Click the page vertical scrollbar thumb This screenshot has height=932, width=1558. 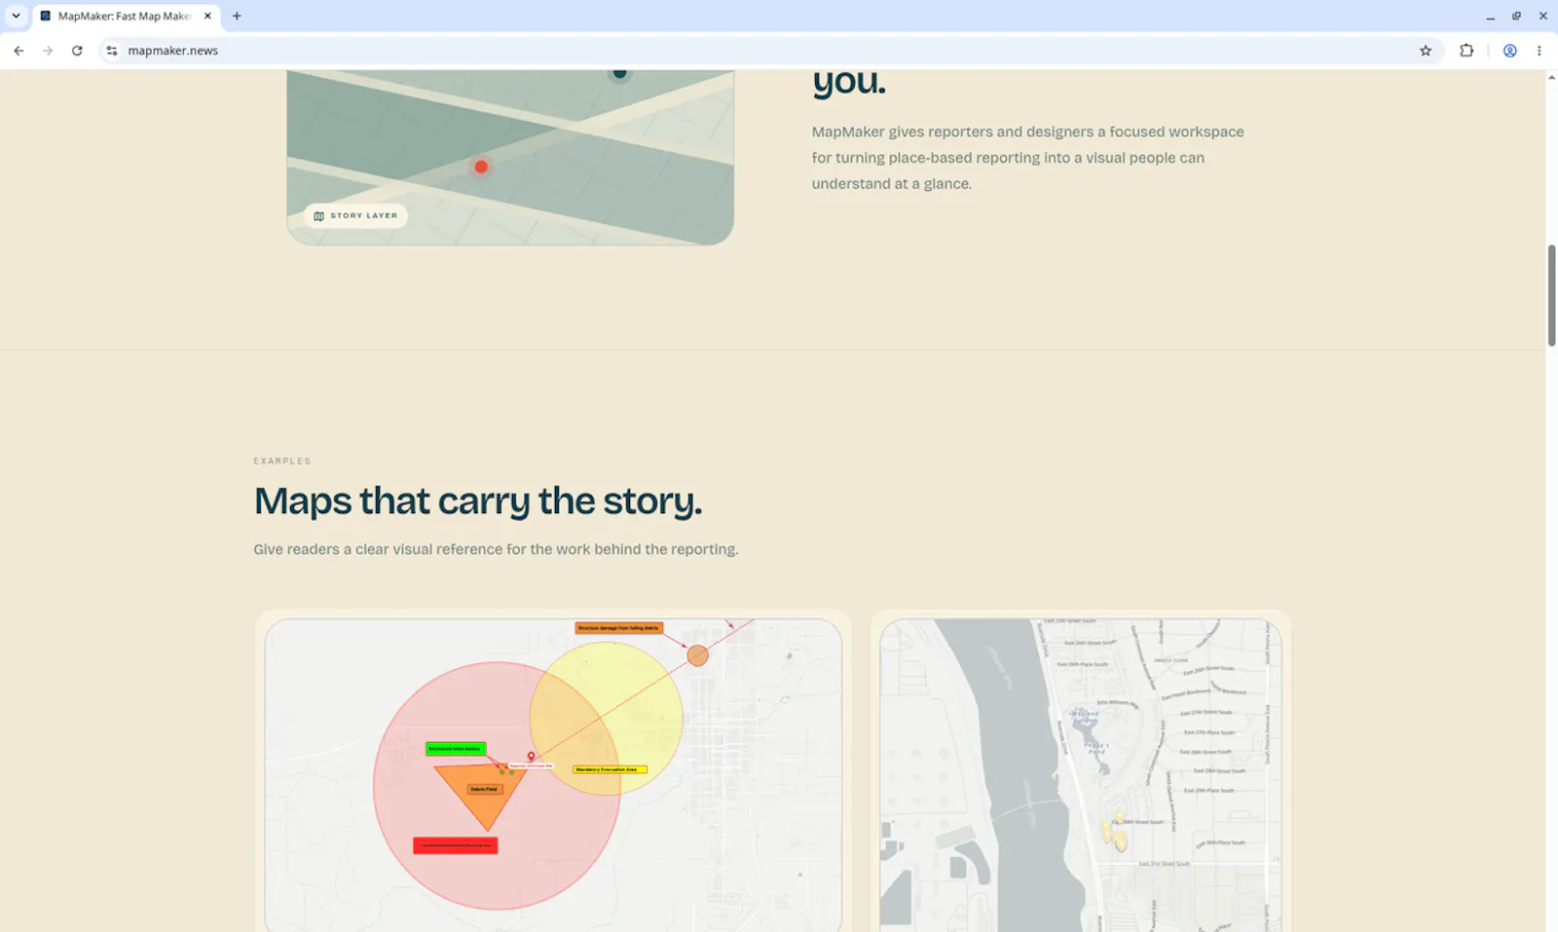[x=1551, y=295]
